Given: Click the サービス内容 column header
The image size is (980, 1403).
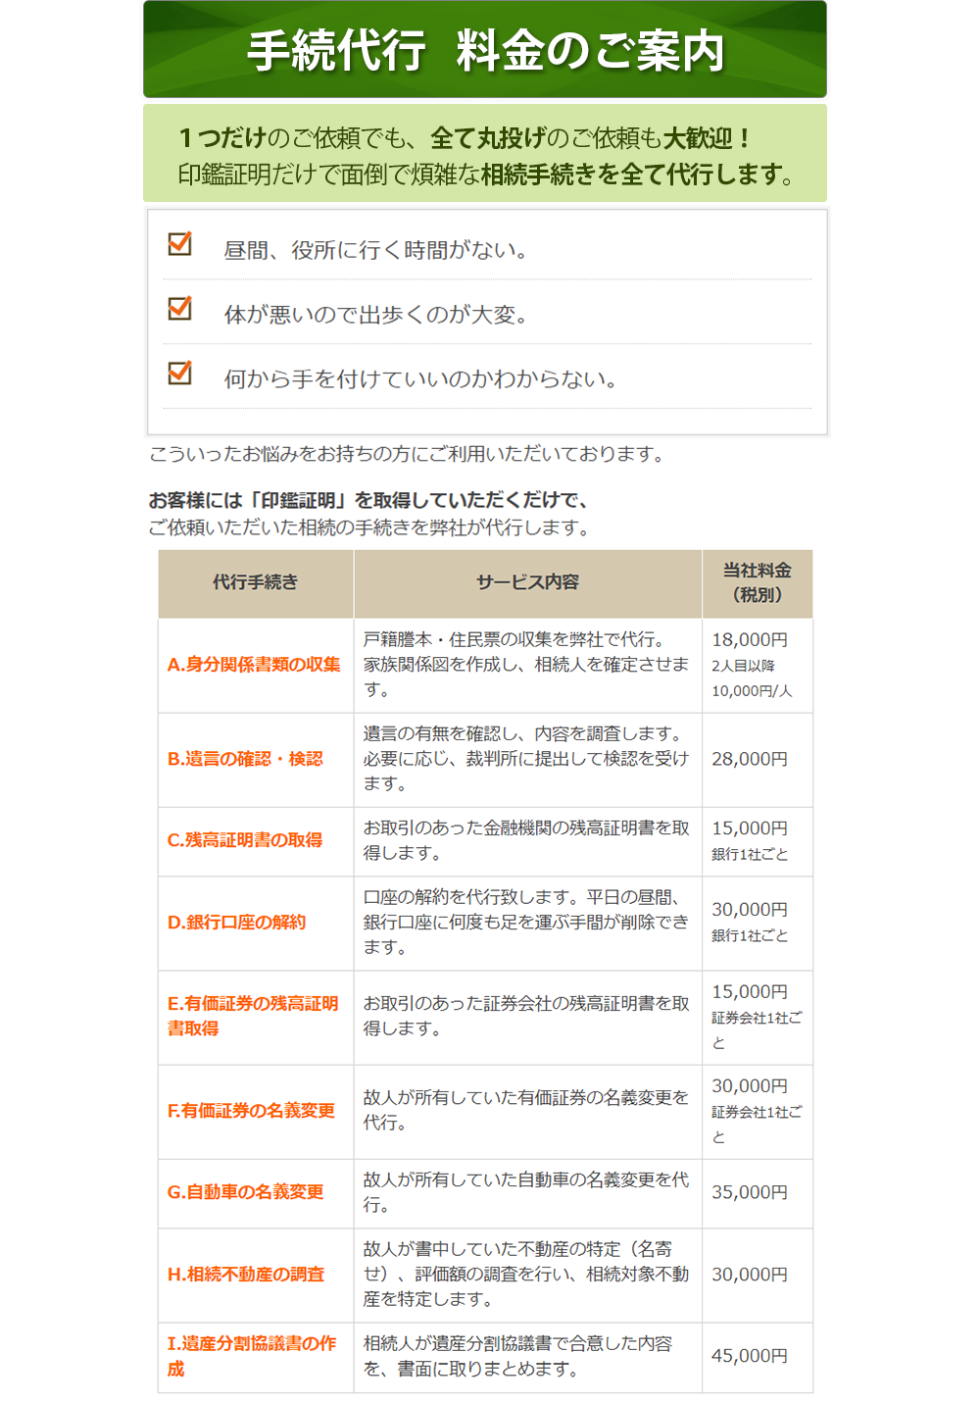Looking at the screenshot, I should [528, 582].
